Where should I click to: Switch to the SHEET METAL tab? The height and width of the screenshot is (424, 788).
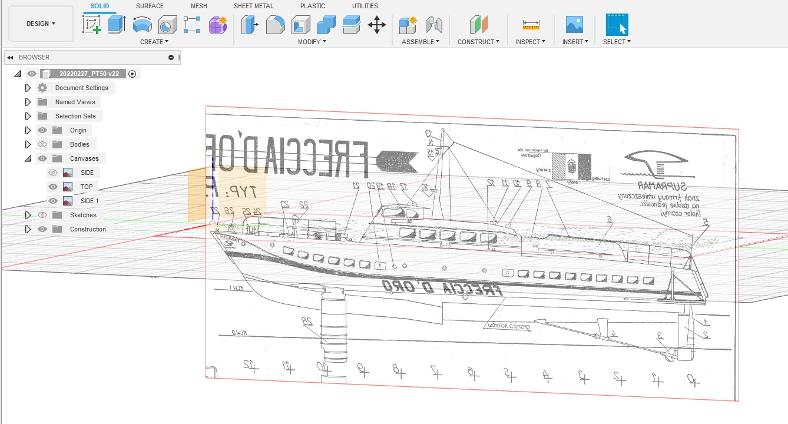click(254, 6)
